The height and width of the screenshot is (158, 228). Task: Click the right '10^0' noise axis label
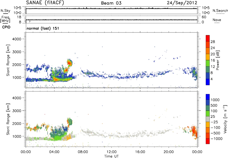coord(205,13)
